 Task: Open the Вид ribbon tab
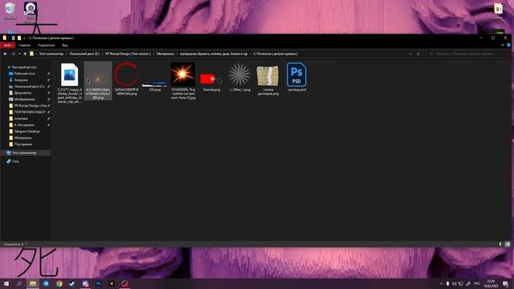click(65, 45)
